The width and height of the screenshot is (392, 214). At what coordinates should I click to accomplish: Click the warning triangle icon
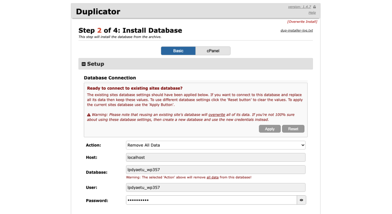point(89,115)
